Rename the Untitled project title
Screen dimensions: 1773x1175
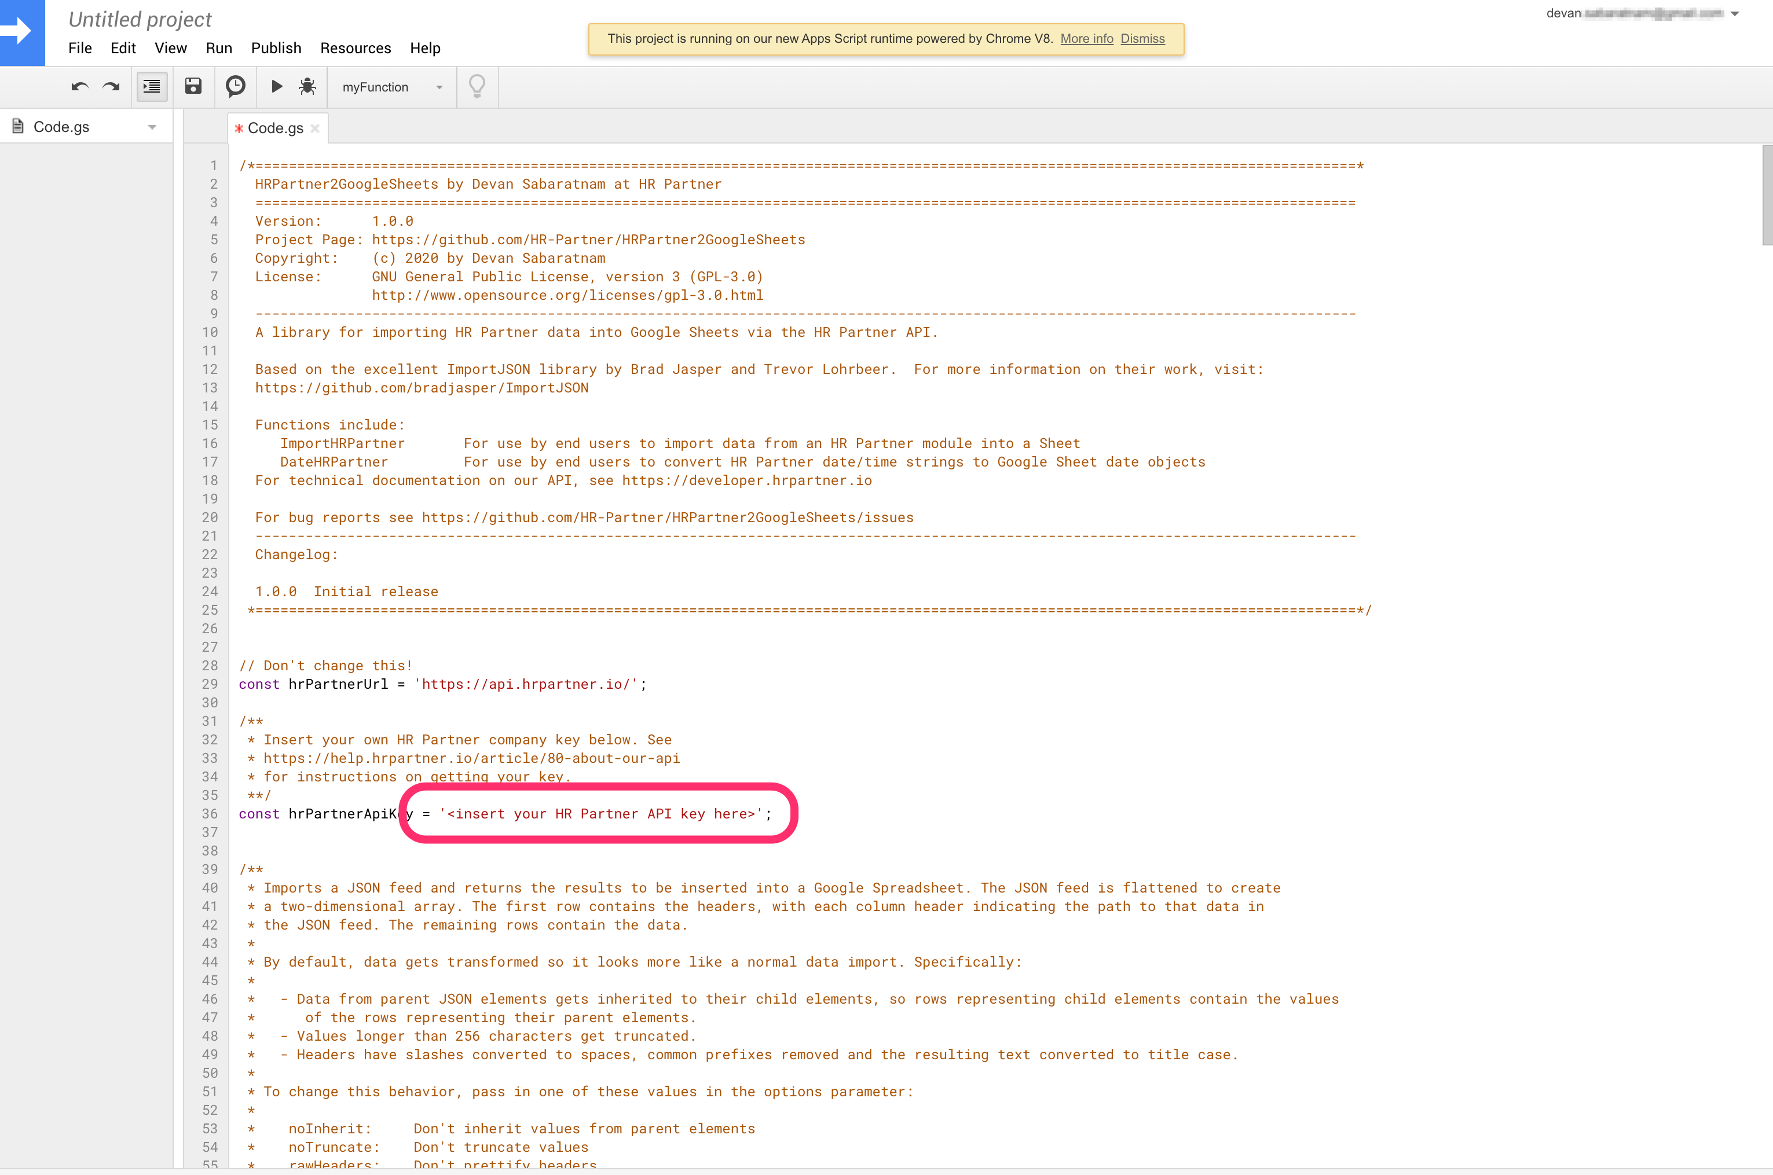coord(140,20)
